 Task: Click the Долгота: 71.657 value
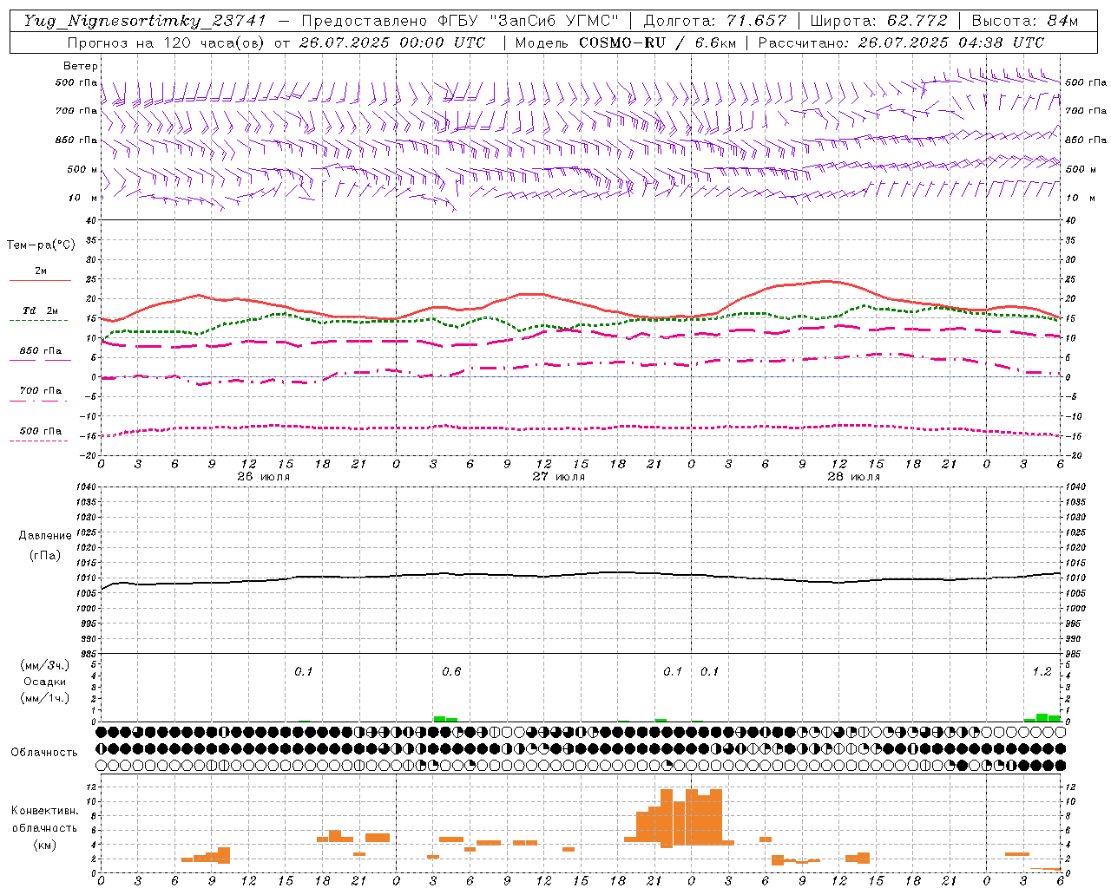pos(715,21)
